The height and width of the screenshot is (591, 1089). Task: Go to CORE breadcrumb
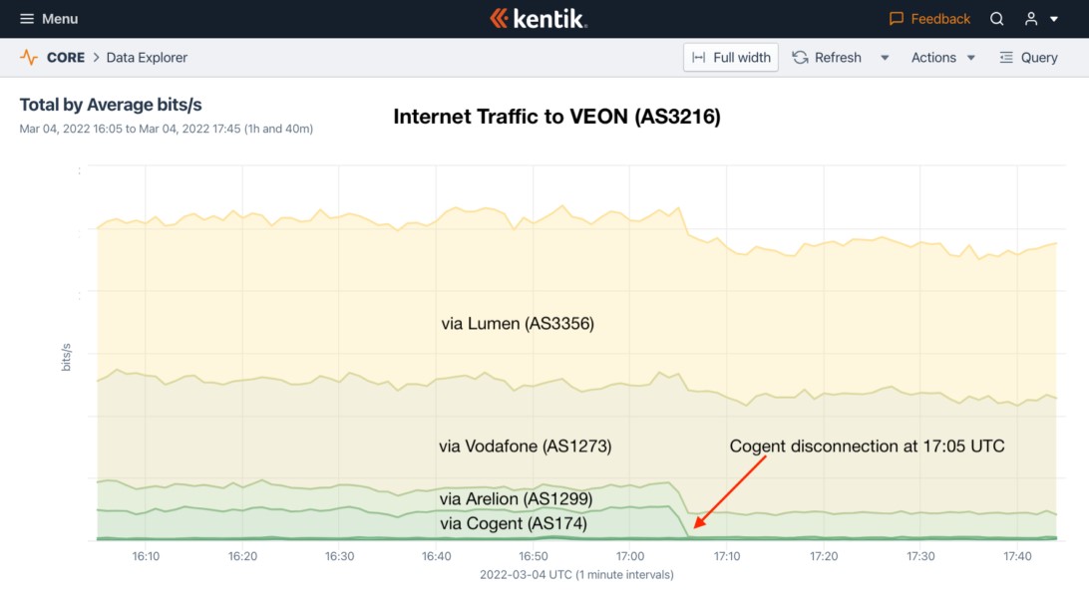coord(65,58)
